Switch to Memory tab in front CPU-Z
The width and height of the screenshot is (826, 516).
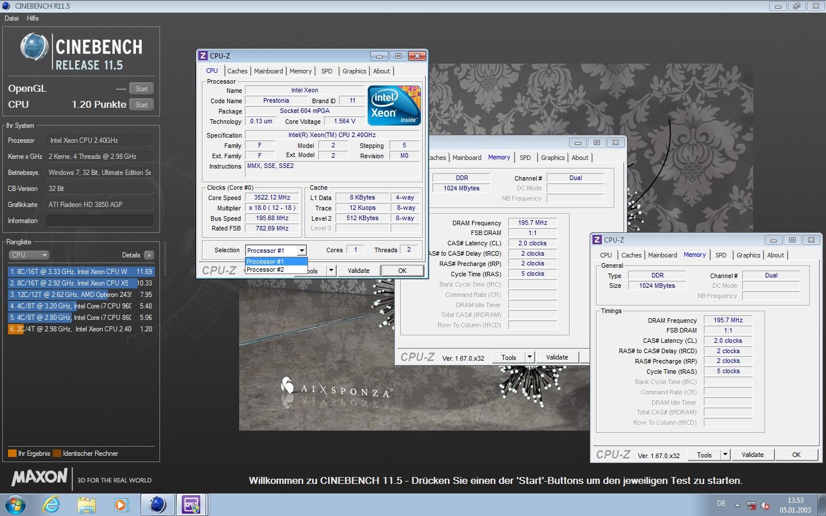click(x=301, y=71)
